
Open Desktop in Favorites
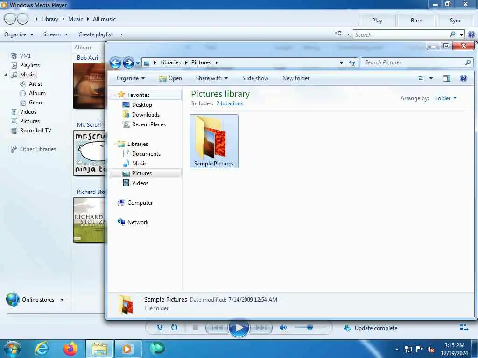point(142,105)
